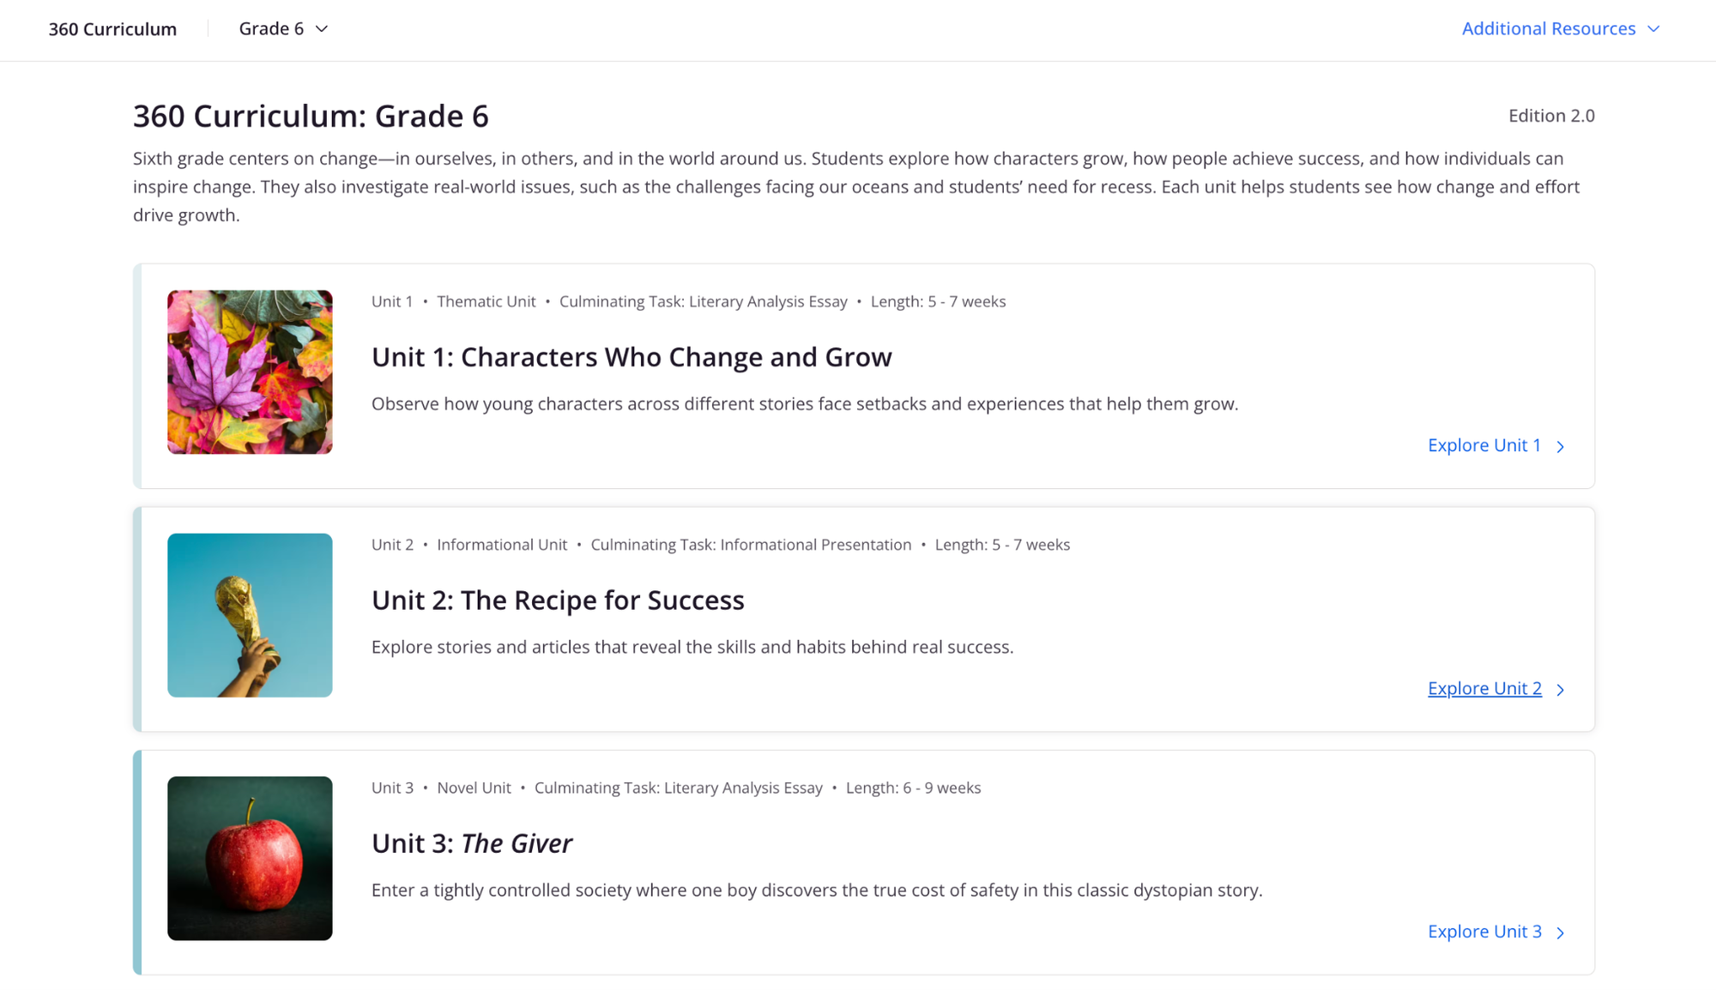This screenshot has height=990, width=1716.
Task: Click the chevron icon beside Explore Unit 2
Action: (1562, 689)
